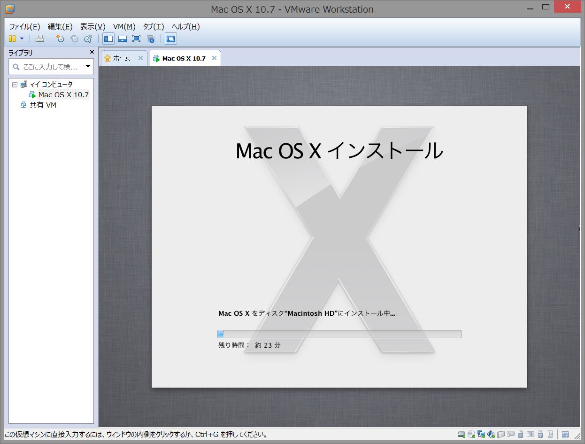Click the library search field
Viewport: 585px width, 444px height.
point(51,67)
